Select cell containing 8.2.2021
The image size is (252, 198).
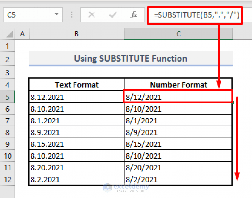pos(77,179)
